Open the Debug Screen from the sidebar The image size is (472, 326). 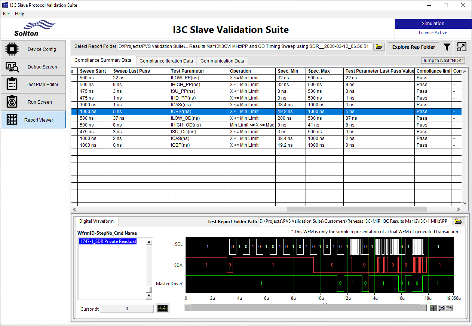33,67
